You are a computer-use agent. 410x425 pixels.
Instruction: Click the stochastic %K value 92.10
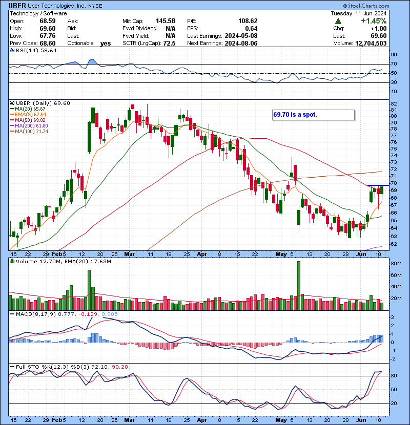[99, 367]
